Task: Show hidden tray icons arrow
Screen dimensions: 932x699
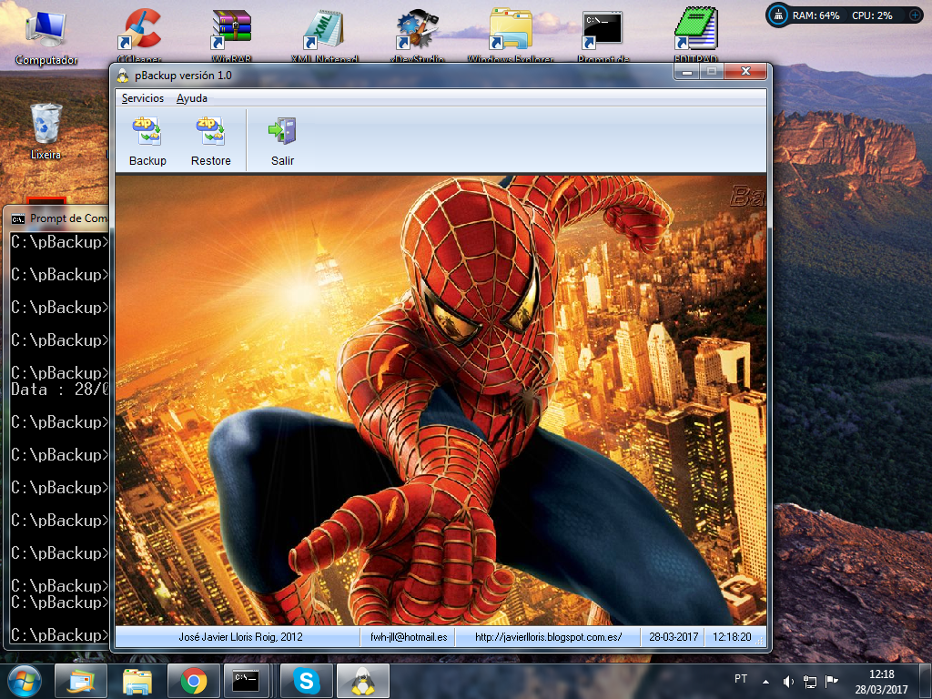Action: click(765, 681)
